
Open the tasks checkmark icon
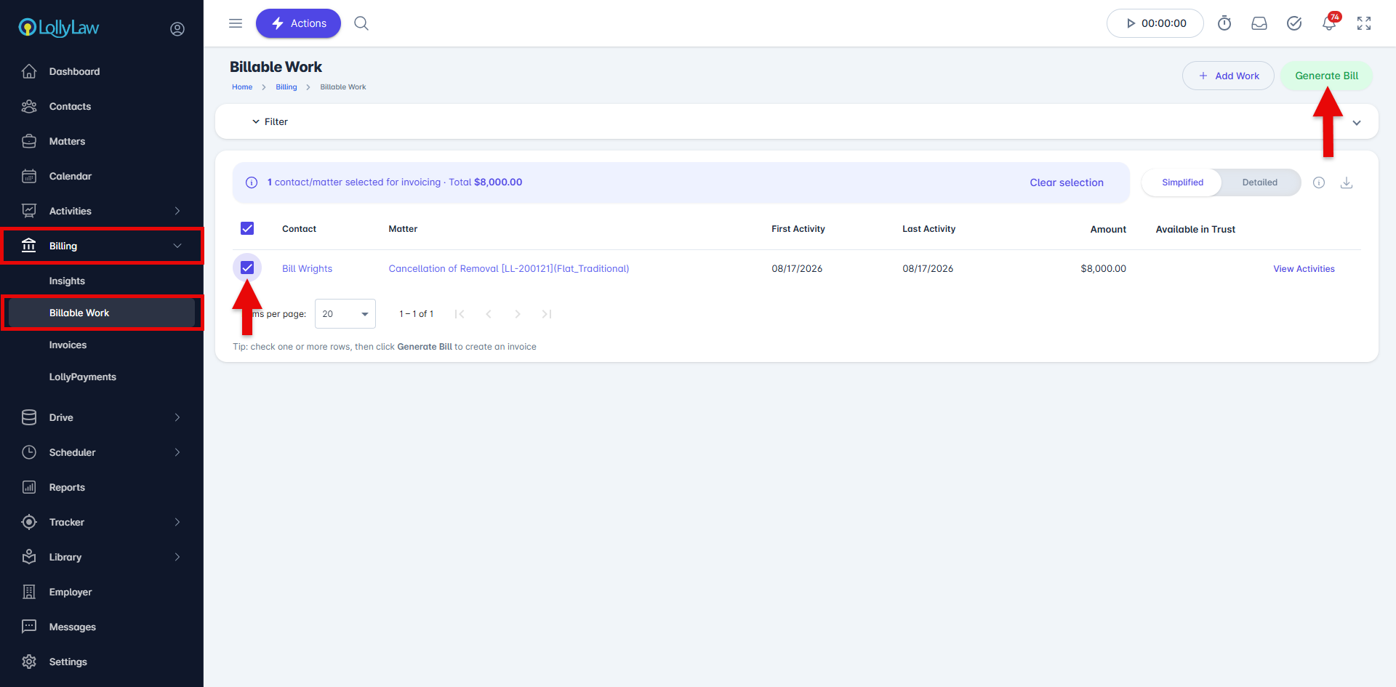pyautogui.click(x=1294, y=23)
